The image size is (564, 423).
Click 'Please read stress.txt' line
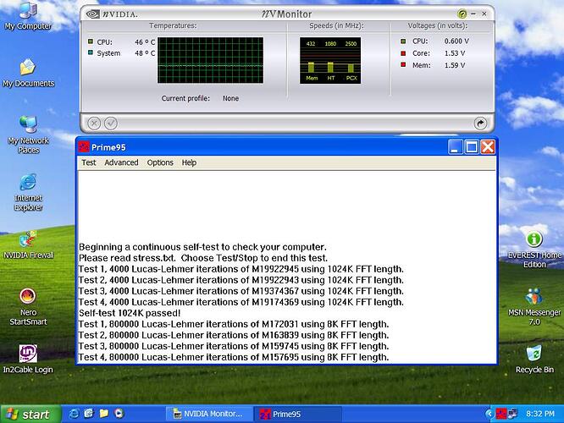point(203,258)
